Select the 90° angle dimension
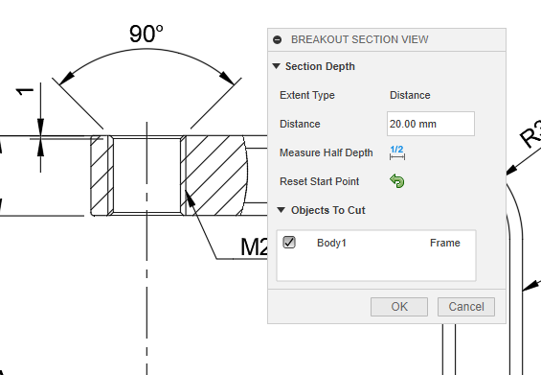Image resolution: width=541 pixels, height=375 pixels. pyautogui.click(x=147, y=34)
